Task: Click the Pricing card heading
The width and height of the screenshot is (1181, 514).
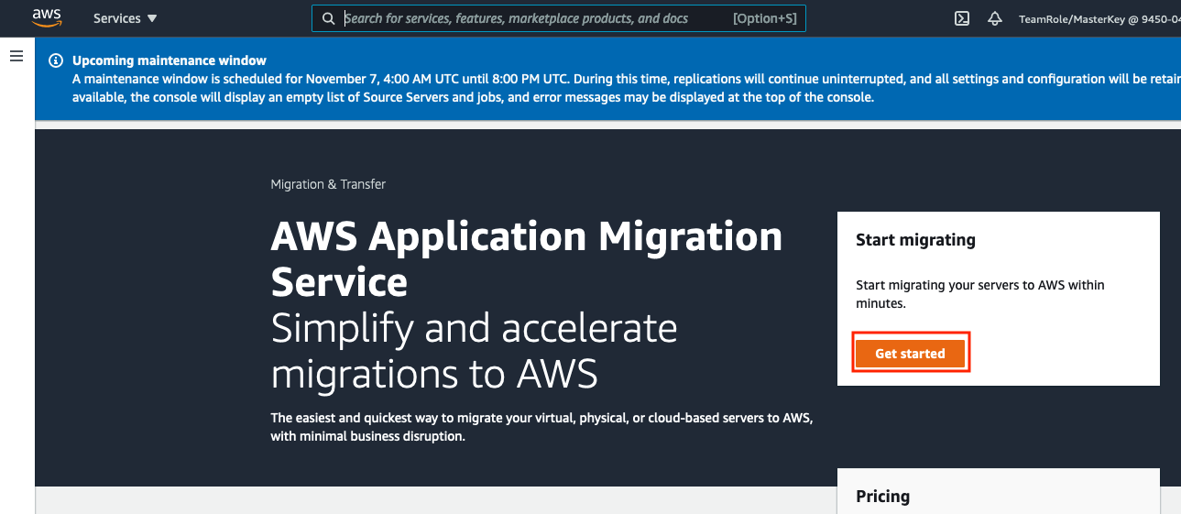Action: coord(882,497)
